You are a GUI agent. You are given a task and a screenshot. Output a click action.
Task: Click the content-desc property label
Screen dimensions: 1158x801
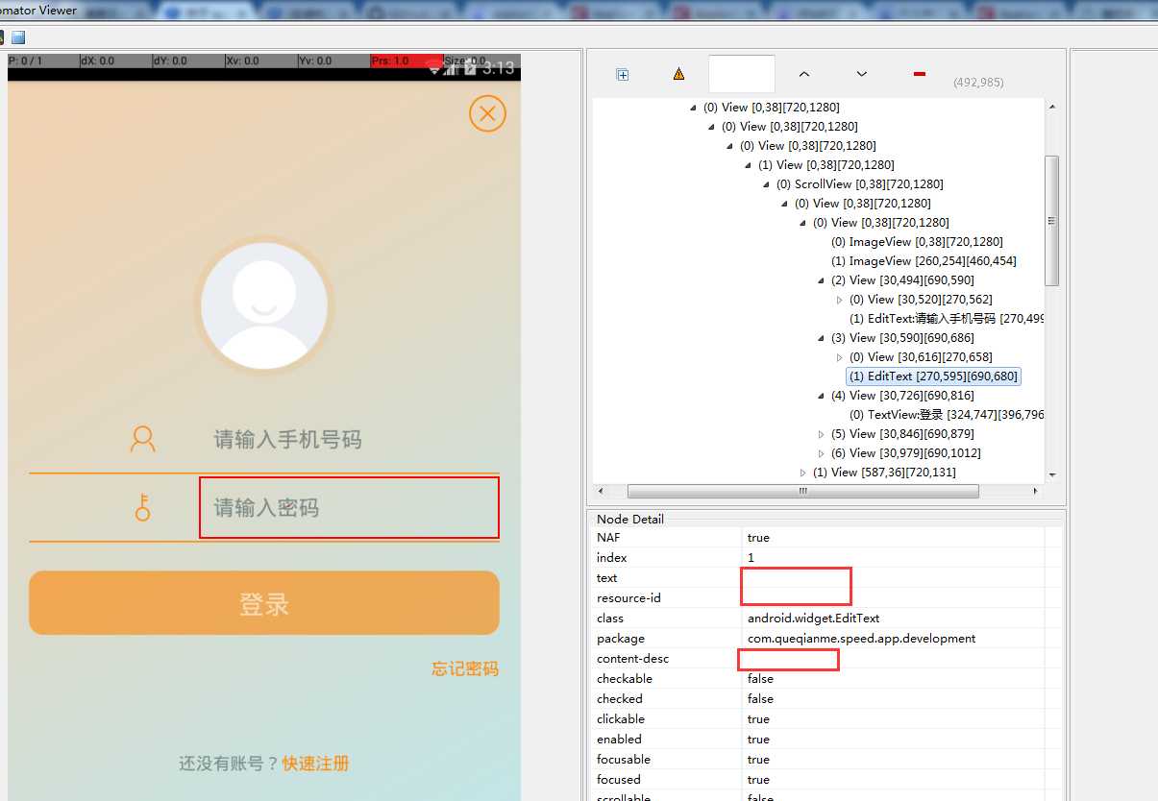coord(632,659)
